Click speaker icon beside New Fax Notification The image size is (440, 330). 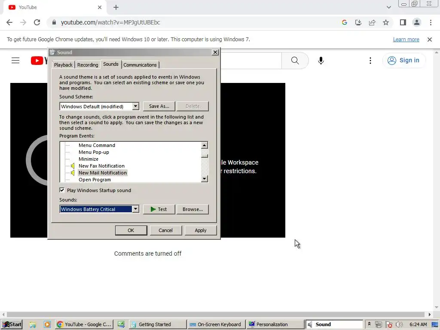73,166
